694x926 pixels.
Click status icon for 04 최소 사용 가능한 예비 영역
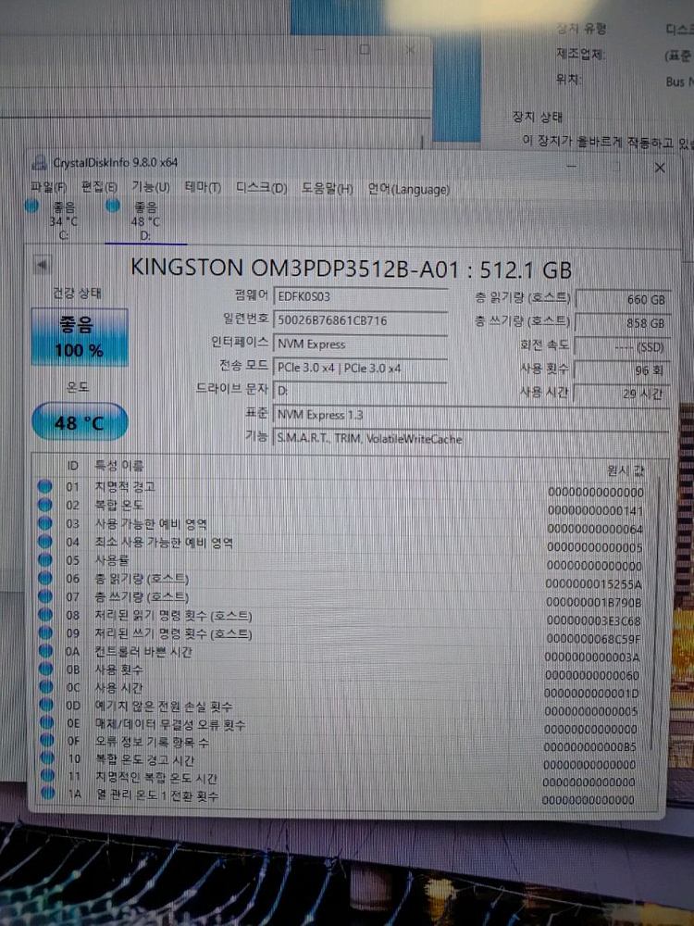click(x=44, y=542)
